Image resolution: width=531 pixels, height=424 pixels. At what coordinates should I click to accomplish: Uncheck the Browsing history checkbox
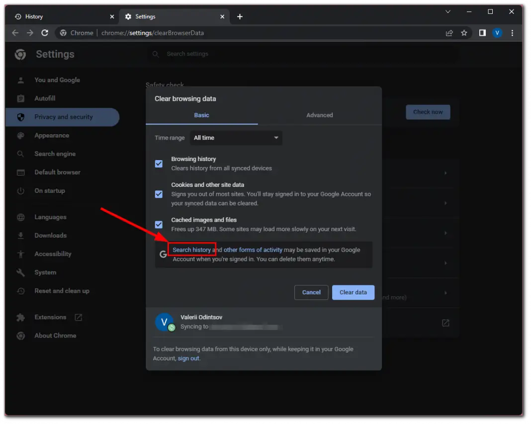tap(159, 164)
